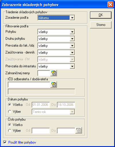Select Všetko radio in Dátum pohybu
115x147 pixels.
click(x=10, y=105)
